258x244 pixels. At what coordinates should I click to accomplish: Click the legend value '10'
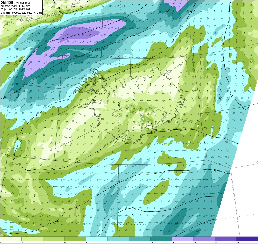pyautogui.click(x=109, y=242)
